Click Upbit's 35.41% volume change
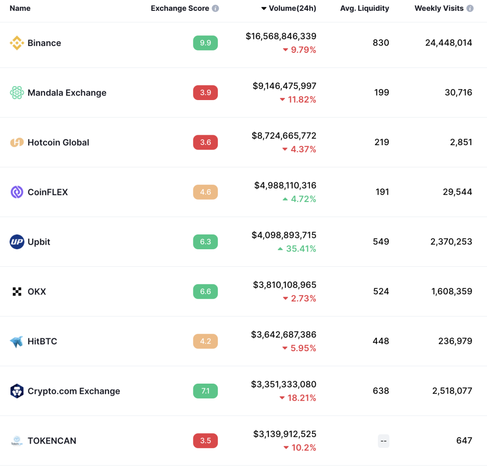487x467 pixels. 297,249
